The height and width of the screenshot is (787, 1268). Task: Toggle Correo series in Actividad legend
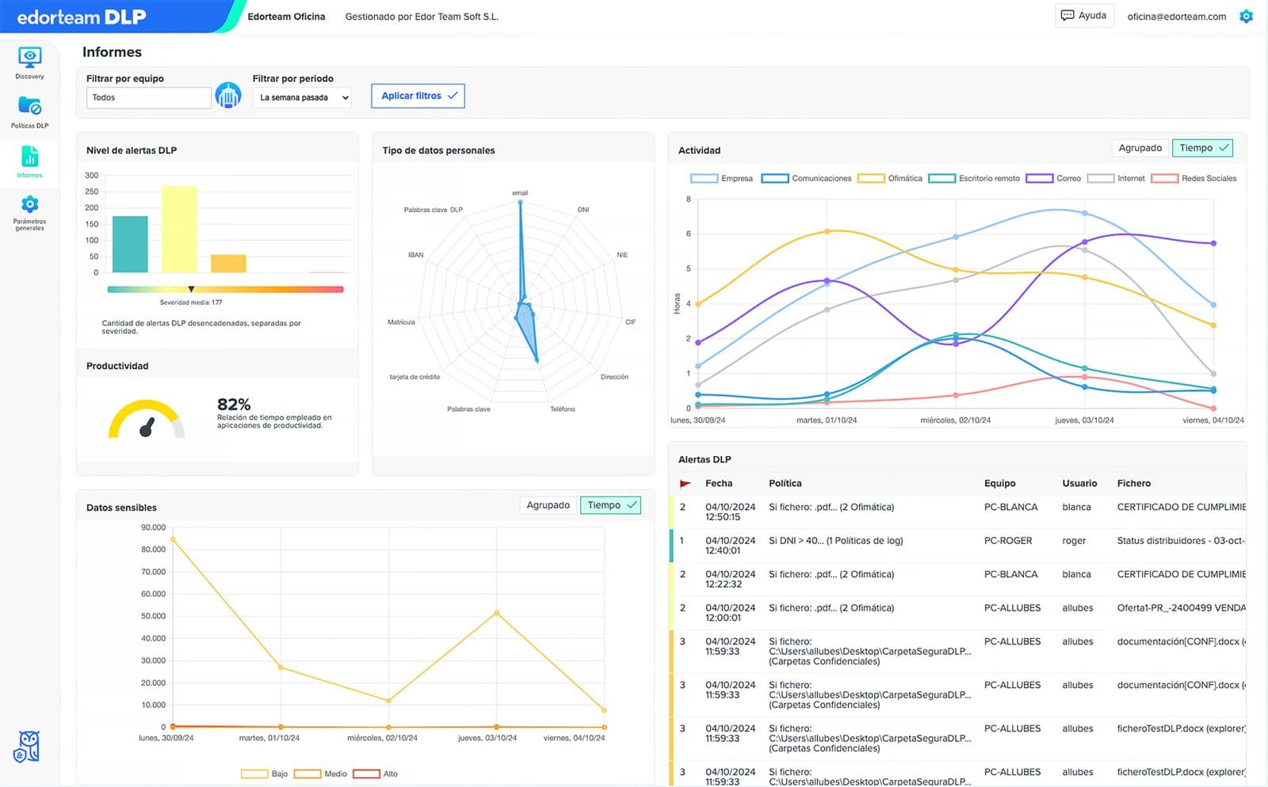[1053, 178]
